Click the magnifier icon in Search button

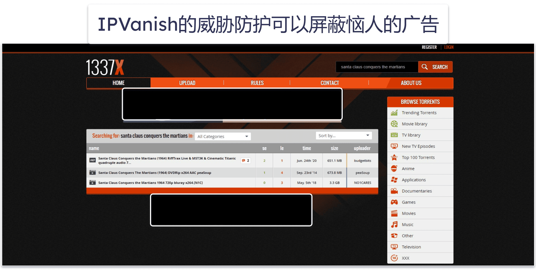pos(425,67)
